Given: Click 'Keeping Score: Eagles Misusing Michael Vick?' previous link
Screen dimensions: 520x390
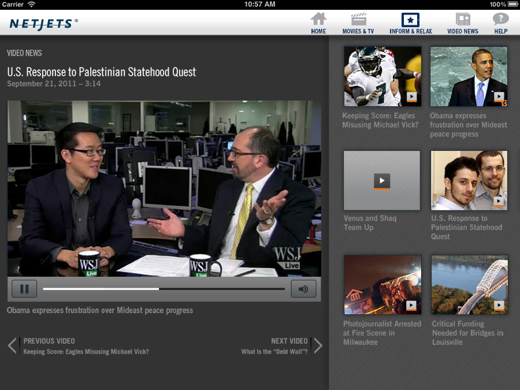Looking at the screenshot, I should [x=86, y=352].
